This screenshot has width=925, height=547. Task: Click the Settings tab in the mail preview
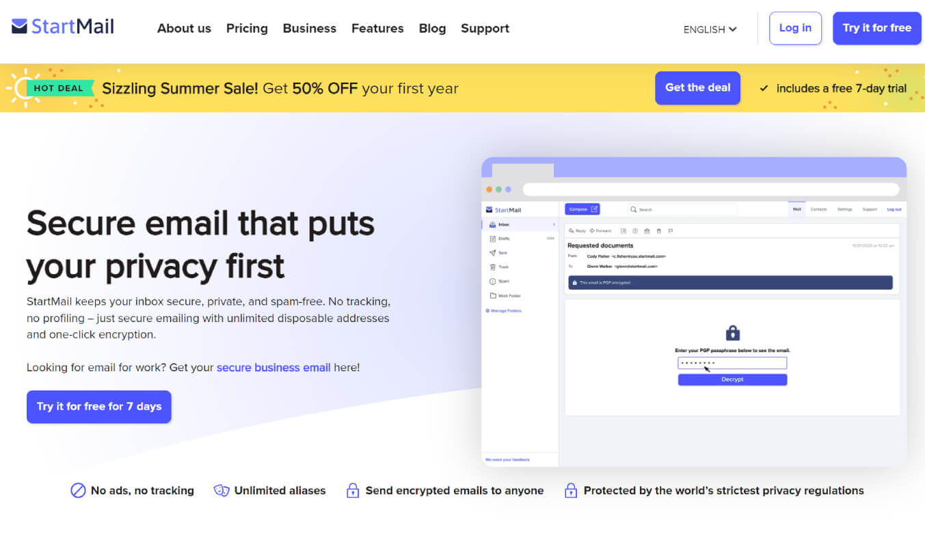click(x=845, y=209)
